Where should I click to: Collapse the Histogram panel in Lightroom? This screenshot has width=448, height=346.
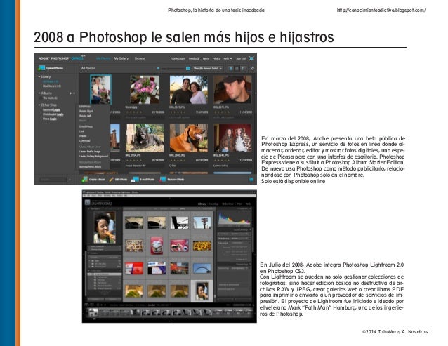(x=250, y=208)
